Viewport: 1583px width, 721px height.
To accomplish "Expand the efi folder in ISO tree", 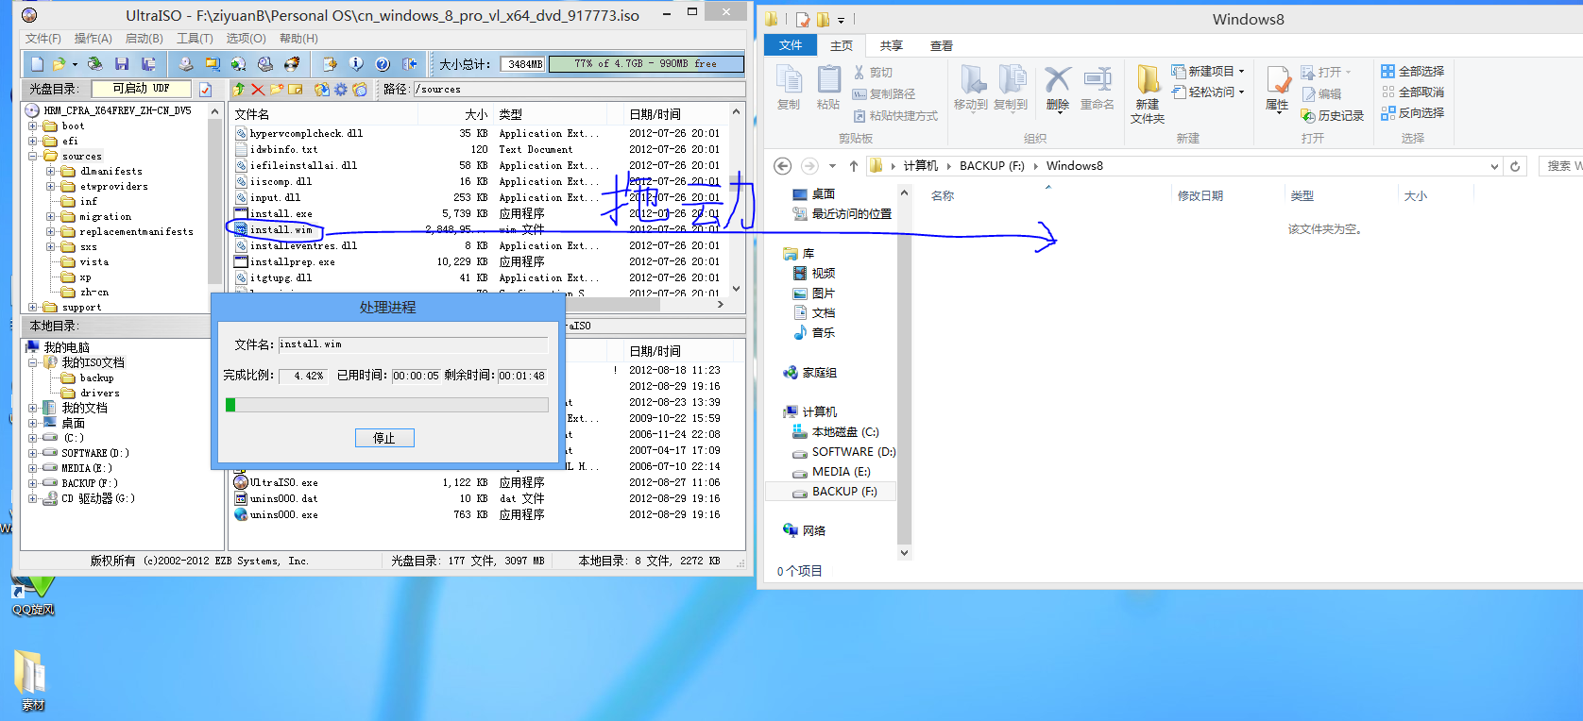I will [x=32, y=141].
